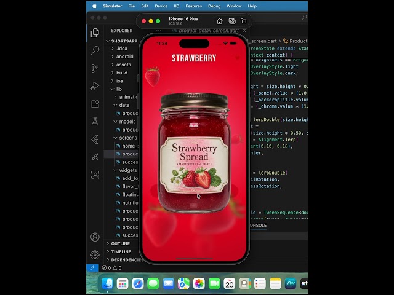Screen dimensions: 394x295
Task: Open the Features menu
Action: point(194,6)
